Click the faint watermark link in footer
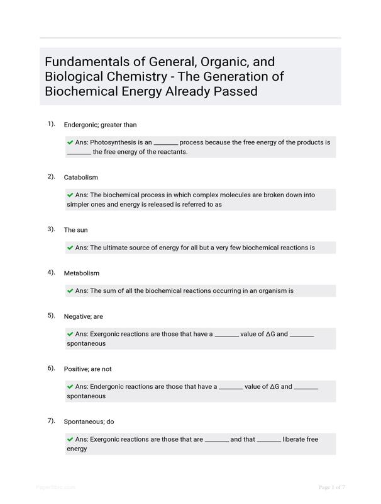 coord(56,487)
